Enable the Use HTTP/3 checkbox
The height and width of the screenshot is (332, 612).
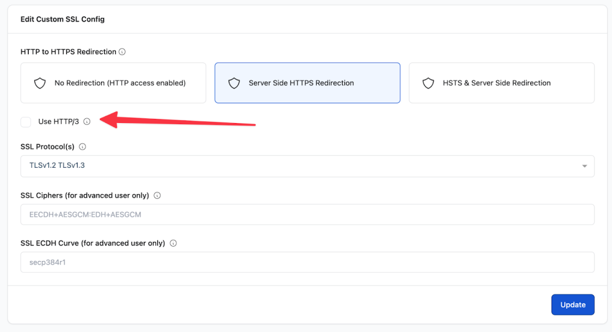26,122
